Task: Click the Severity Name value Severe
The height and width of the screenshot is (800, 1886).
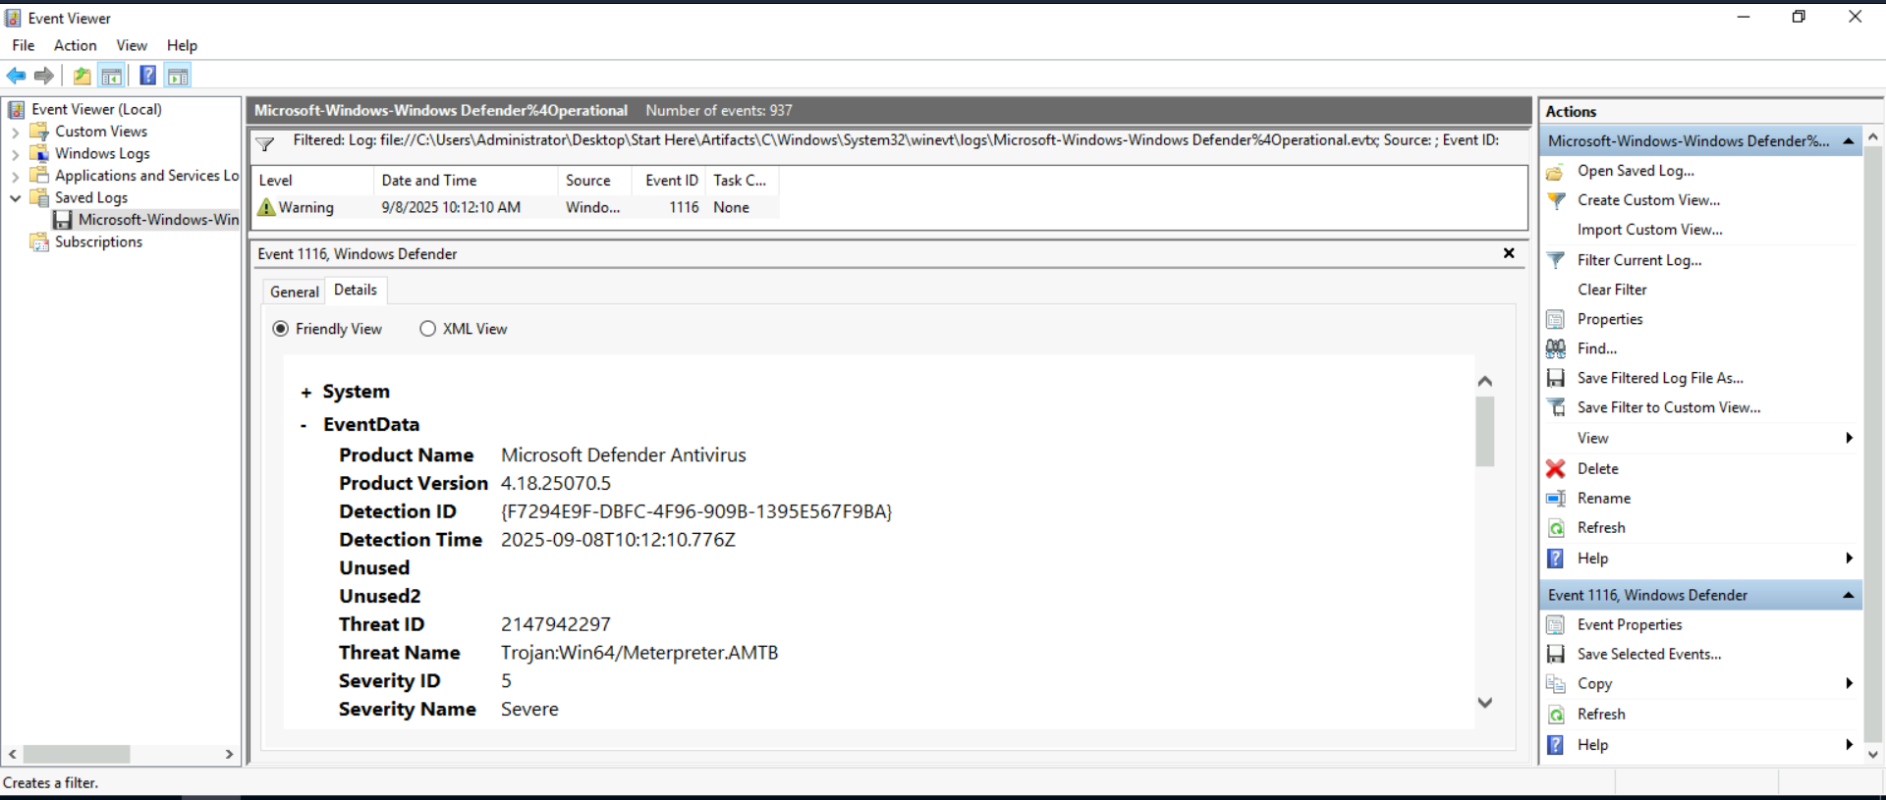Action: click(529, 709)
